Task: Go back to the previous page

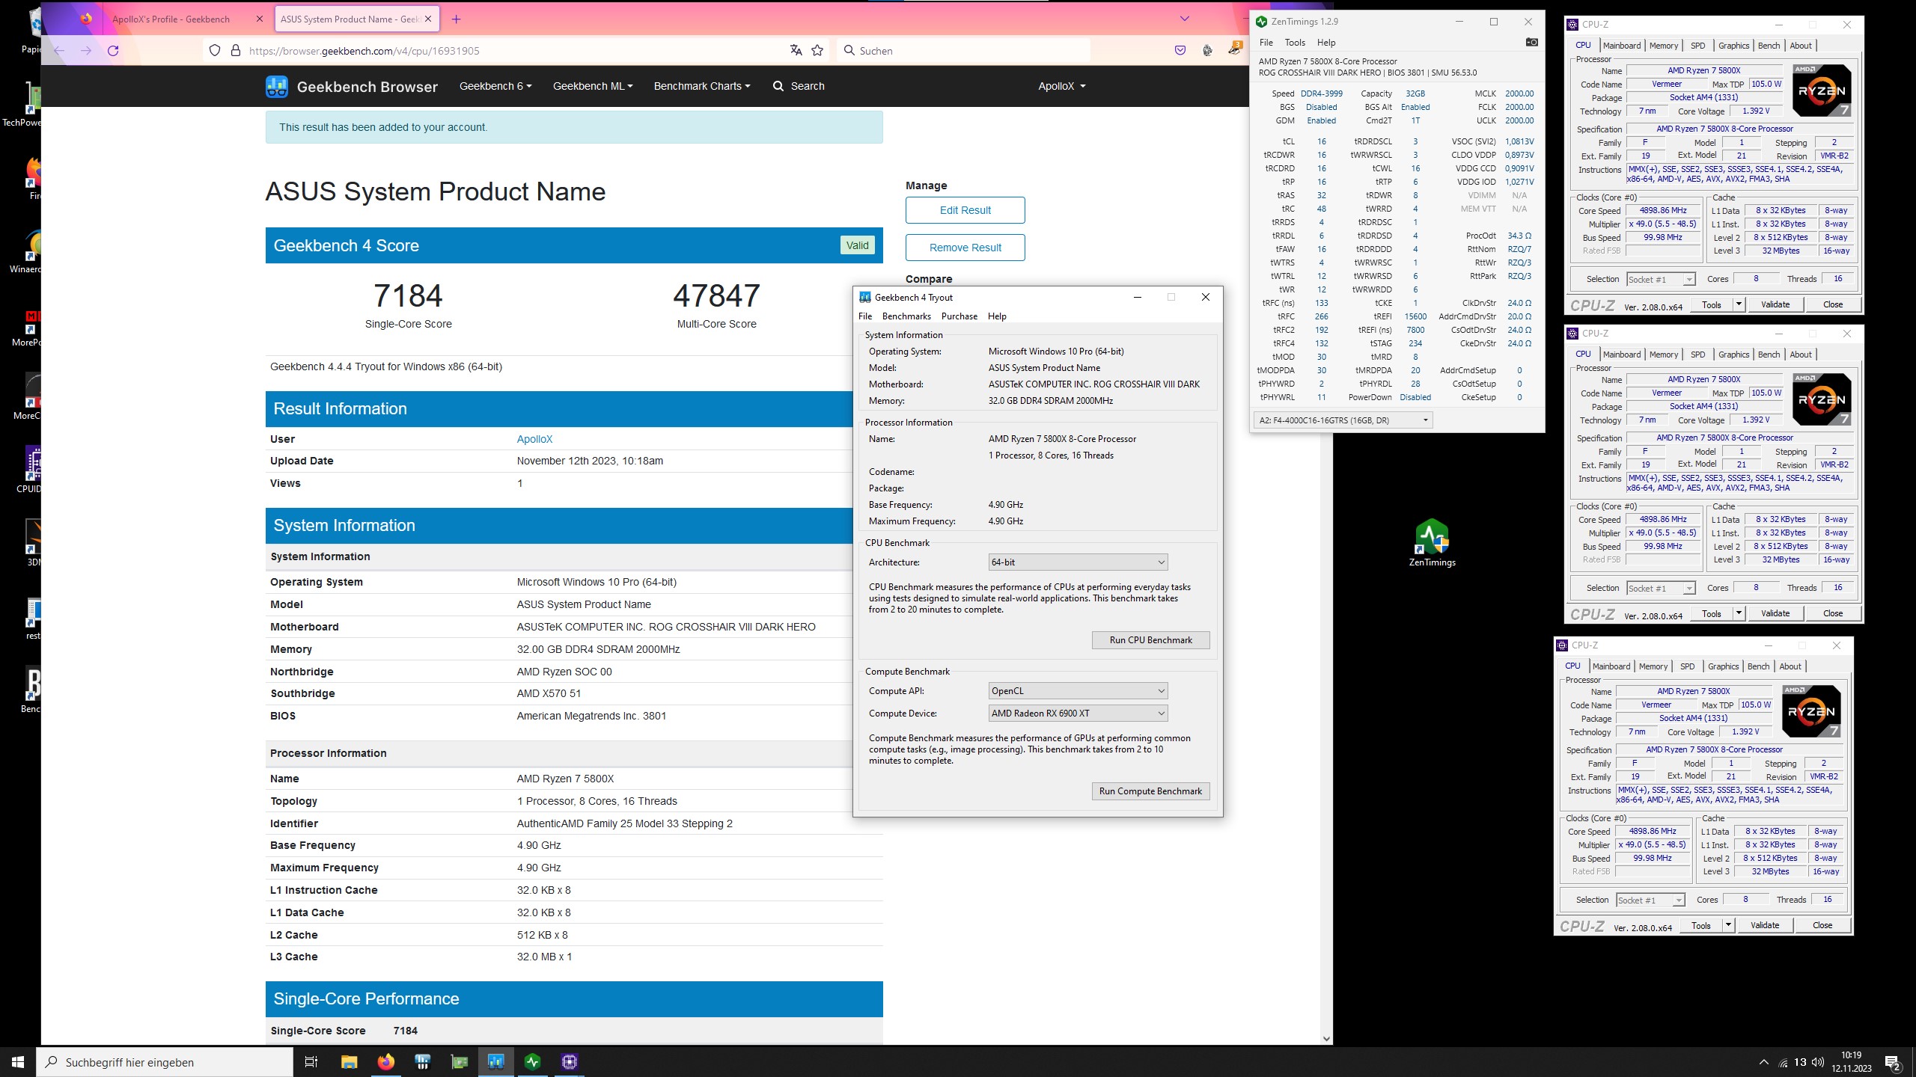Action: pyautogui.click(x=59, y=50)
